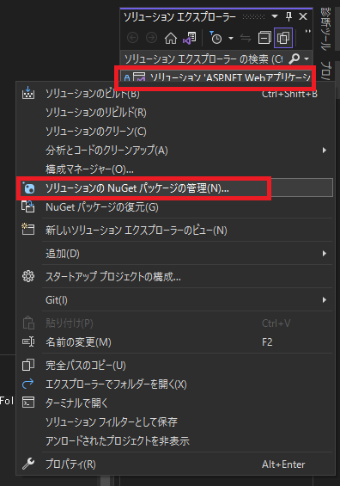Click the terminal icon

(x=28, y=403)
